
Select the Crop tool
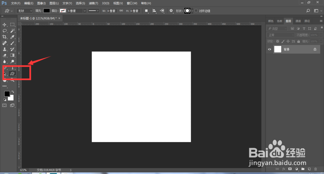click(4, 37)
